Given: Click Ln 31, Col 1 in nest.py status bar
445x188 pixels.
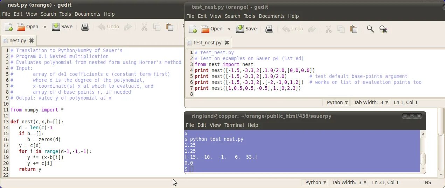Looking at the screenshot, I should point(385,182).
